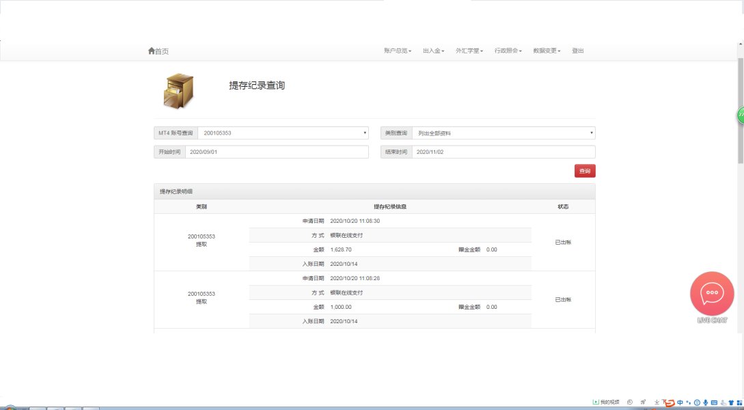The image size is (744, 410).
Task: Toggle the 中 Chinese input mode icon
Action: 680,402
